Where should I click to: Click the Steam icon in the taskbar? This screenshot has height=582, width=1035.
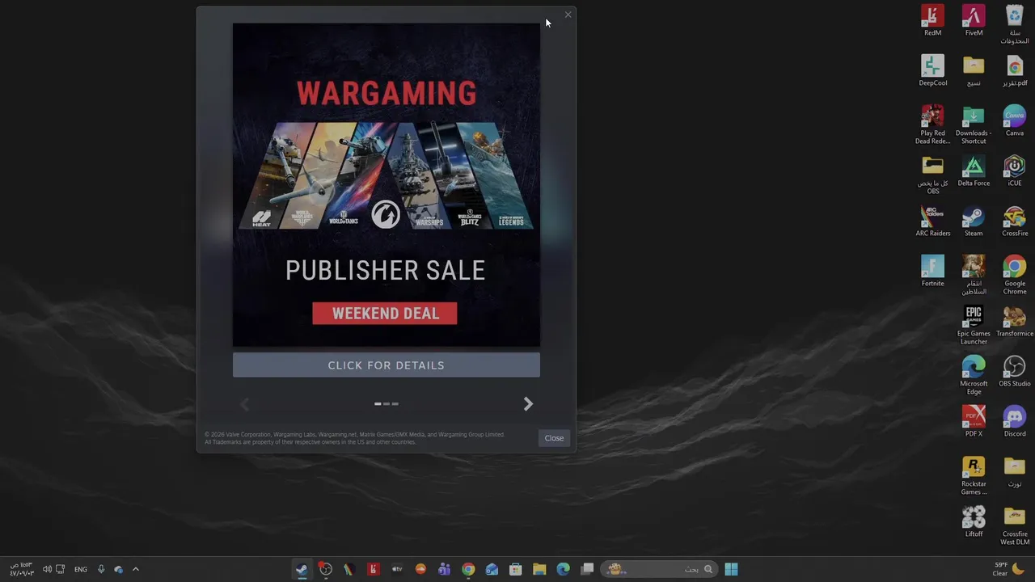(302, 569)
